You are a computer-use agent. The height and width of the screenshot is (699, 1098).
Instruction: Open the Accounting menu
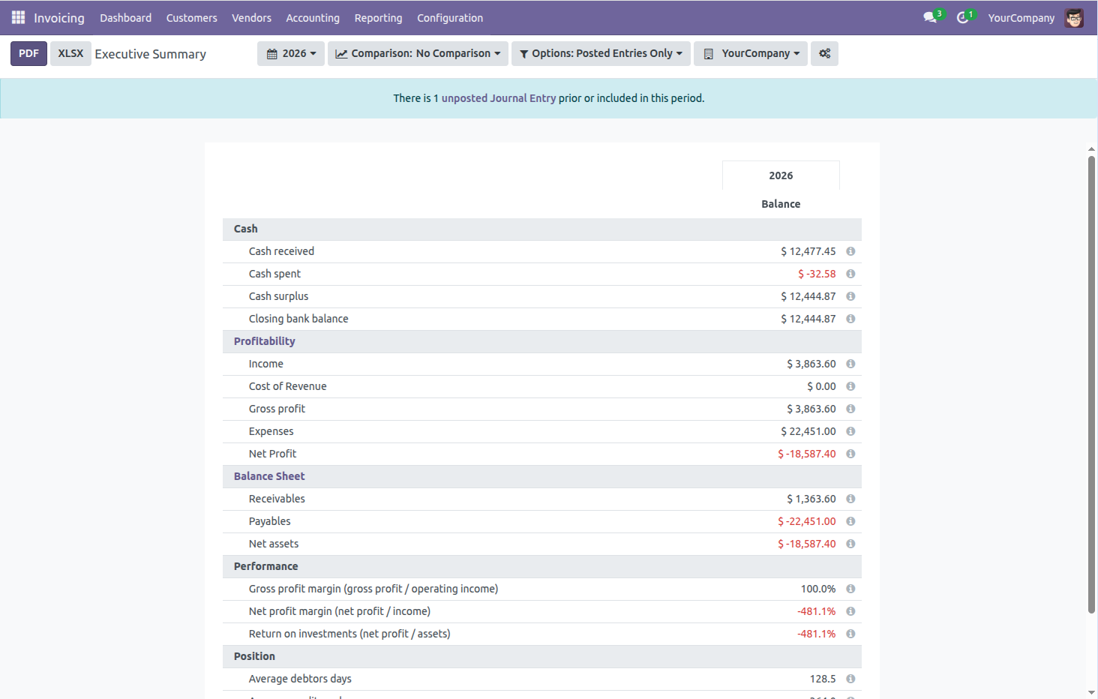pos(313,18)
